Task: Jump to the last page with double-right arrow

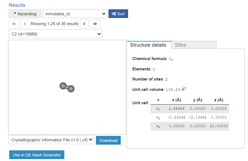Action: tap(95, 24)
